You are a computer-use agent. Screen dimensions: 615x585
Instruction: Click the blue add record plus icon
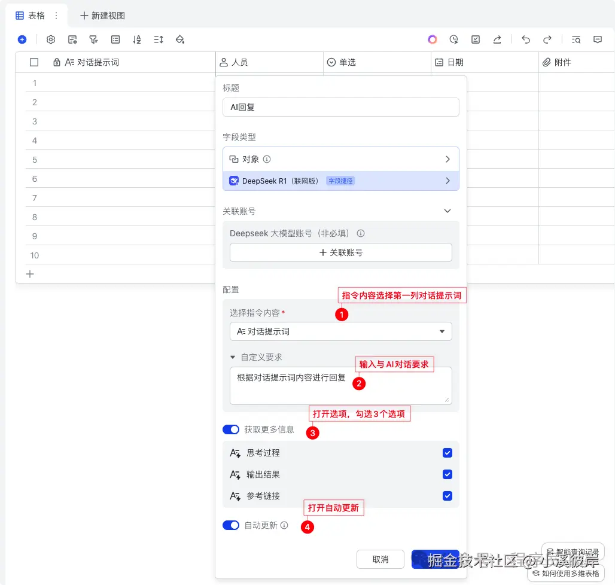(22, 39)
